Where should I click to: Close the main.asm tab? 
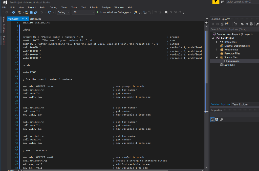click(x=26, y=19)
